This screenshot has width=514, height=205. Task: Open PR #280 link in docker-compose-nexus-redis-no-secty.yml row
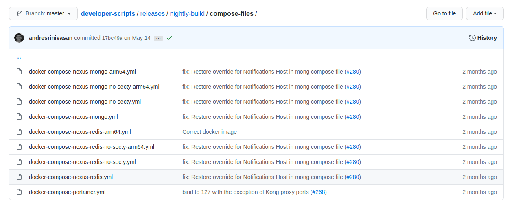click(353, 162)
